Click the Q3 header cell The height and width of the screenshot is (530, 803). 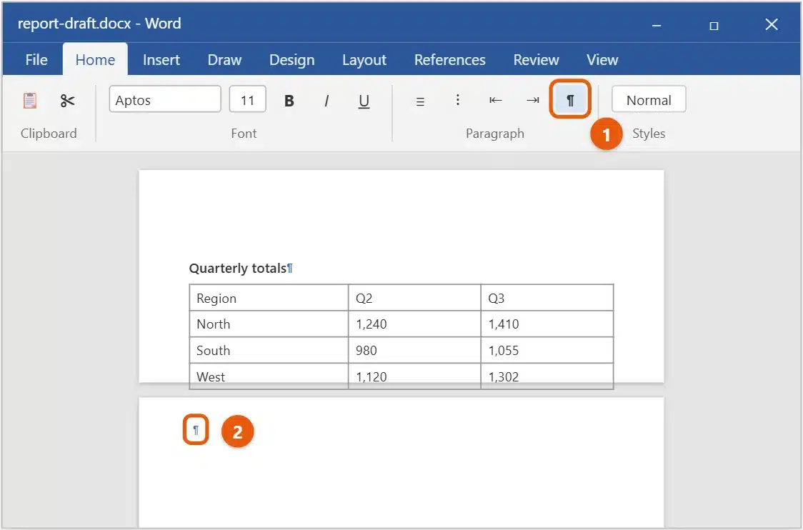pos(547,298)
